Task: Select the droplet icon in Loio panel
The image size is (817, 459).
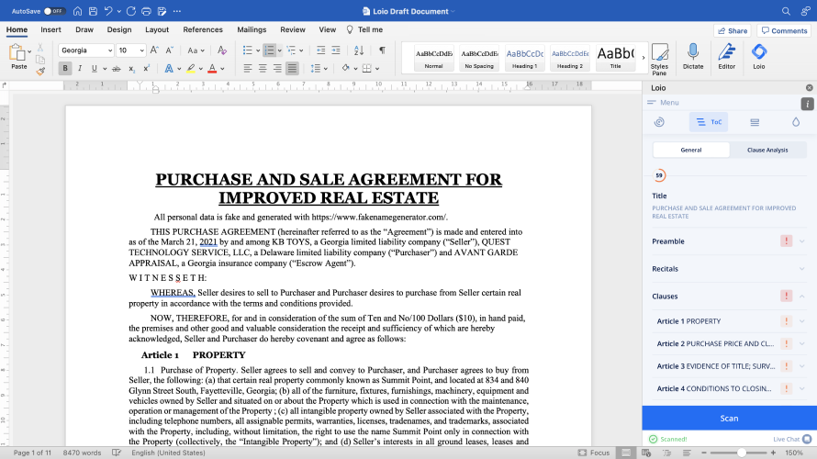Action: (796, 121)
